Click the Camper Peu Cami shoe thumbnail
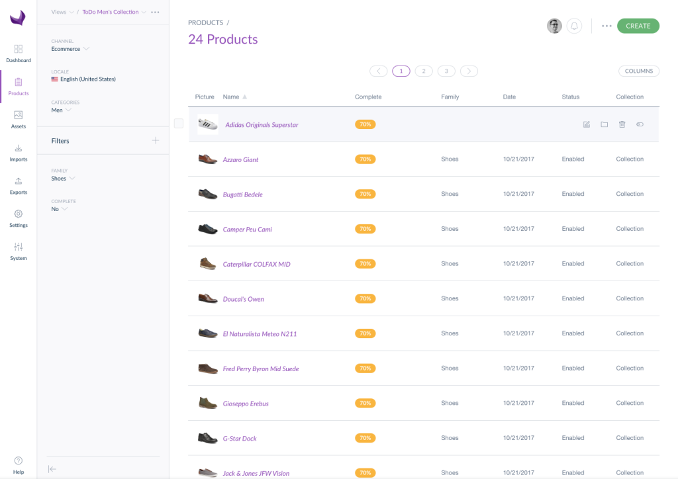The image size is (678, 479). [x=208, y=229]
